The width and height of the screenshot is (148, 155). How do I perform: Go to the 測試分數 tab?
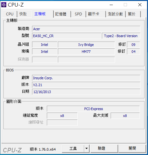(x=116, y=14)
